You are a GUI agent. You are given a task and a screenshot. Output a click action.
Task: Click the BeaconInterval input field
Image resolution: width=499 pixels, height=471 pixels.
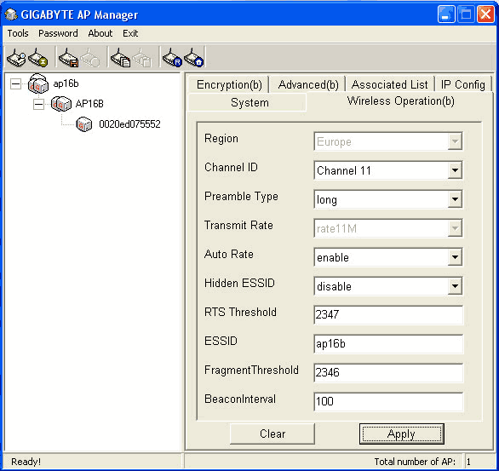coord(388,402)
